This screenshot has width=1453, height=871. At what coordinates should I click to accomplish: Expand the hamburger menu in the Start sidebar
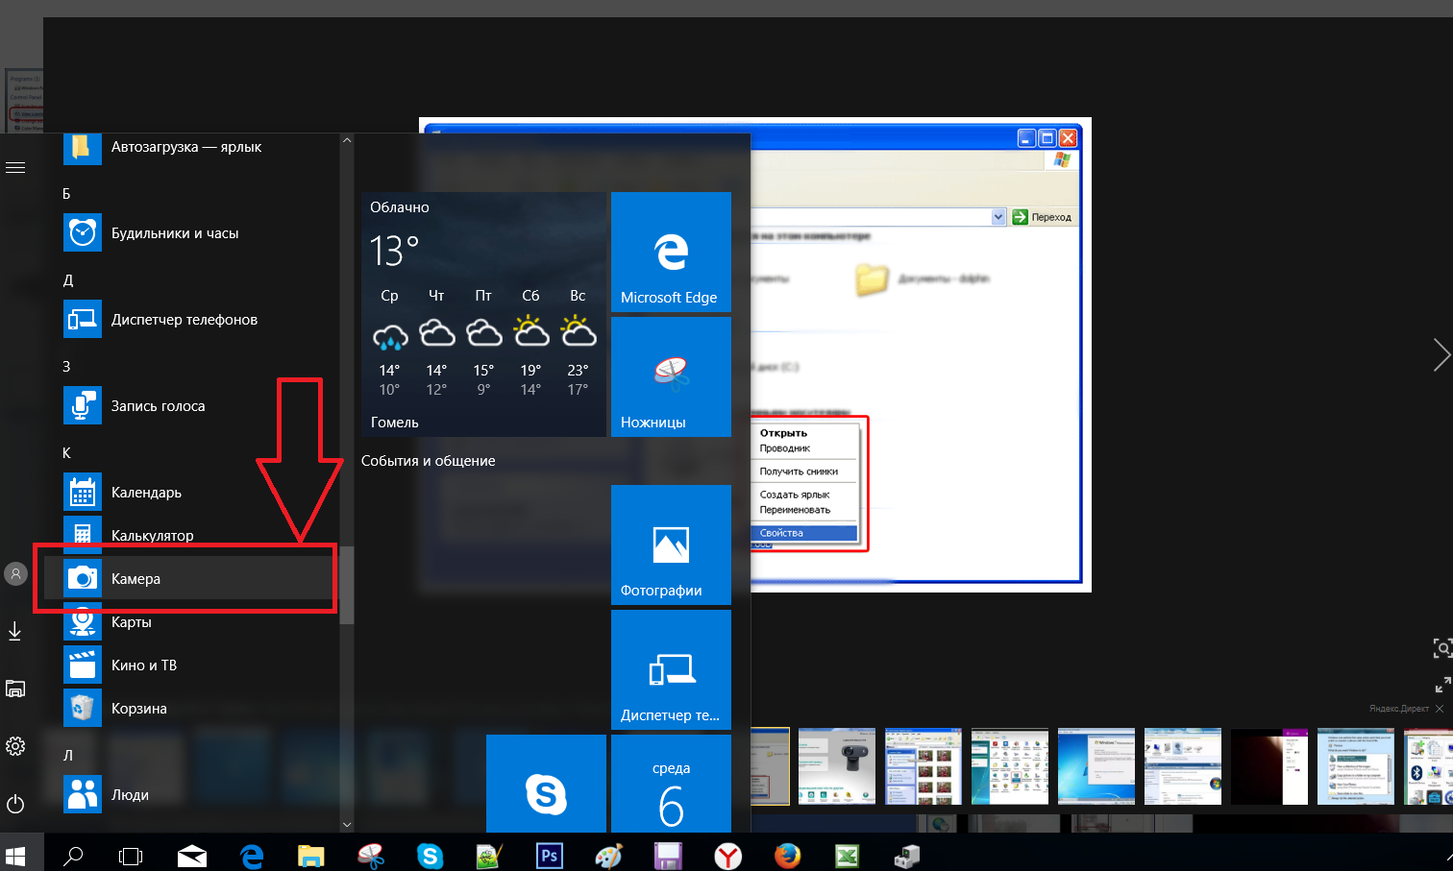click(15, 166)
